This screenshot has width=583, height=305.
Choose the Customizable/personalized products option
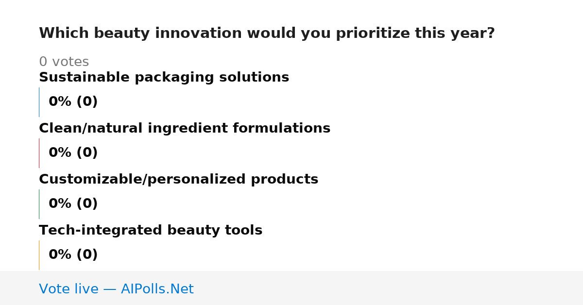pyautogui.click(x=178, y=179)
